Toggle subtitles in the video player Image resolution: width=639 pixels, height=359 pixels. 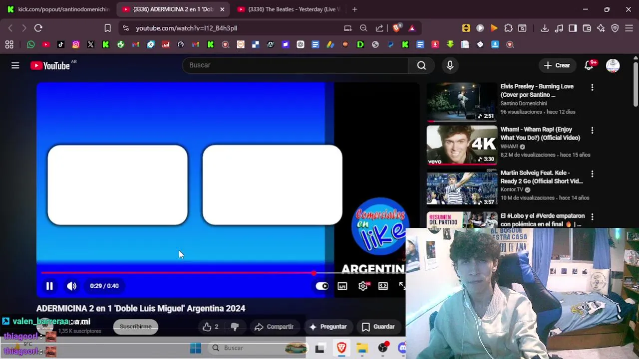342,286
